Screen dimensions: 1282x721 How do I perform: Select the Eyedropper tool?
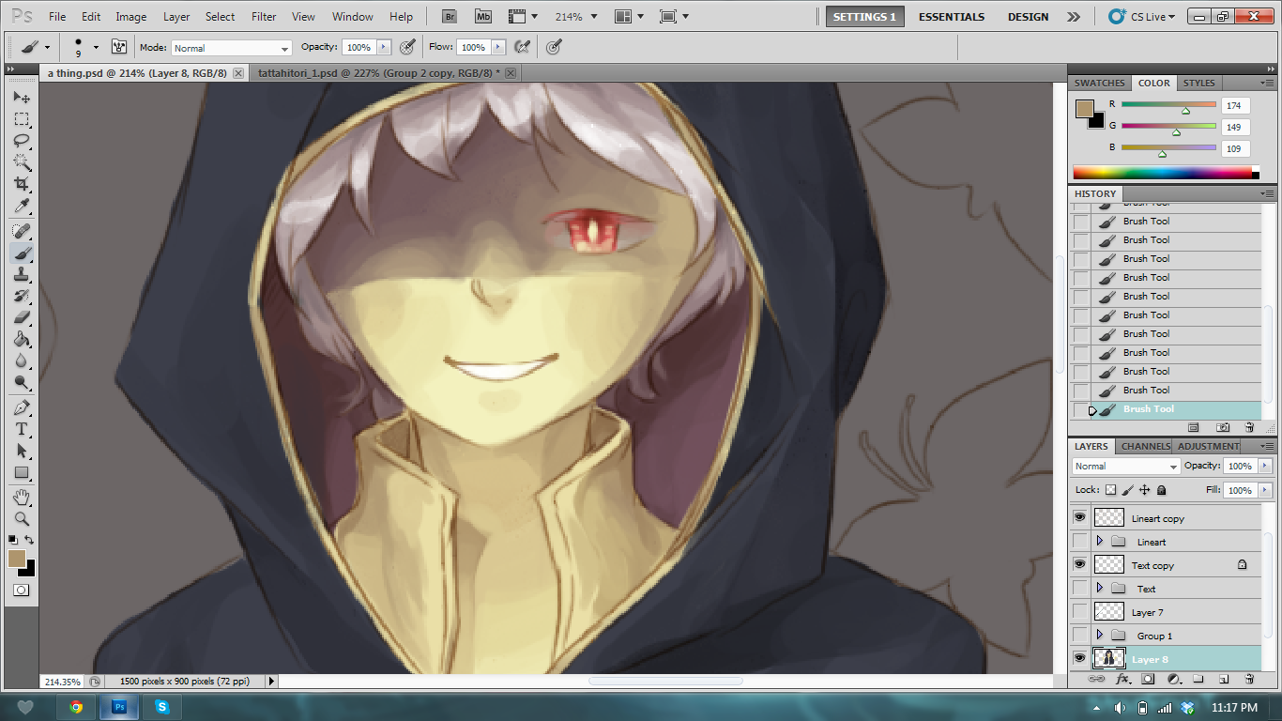tap(22, 206)
